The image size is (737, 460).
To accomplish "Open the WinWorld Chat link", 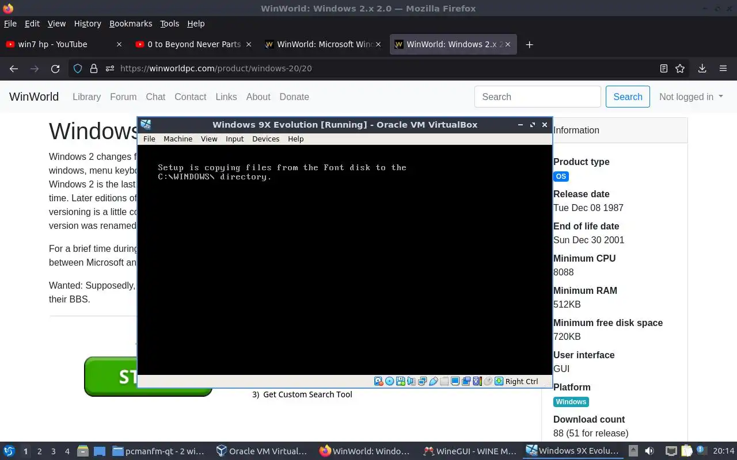I will (x=155, y=97).
